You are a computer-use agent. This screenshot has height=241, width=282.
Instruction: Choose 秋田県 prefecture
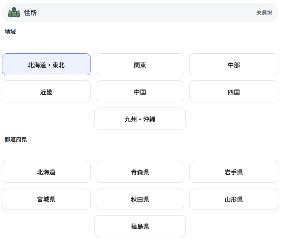[x=140, y=199]
